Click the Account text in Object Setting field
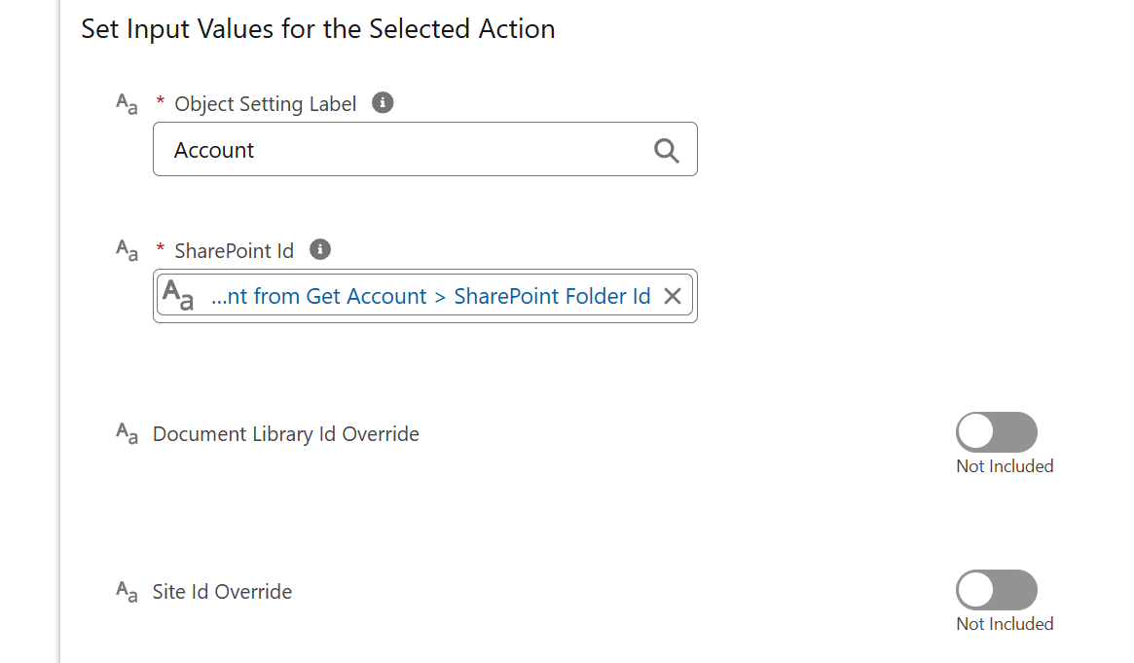Image resolution: width=1134 pixels, height=663 pixels. [214, 150]
